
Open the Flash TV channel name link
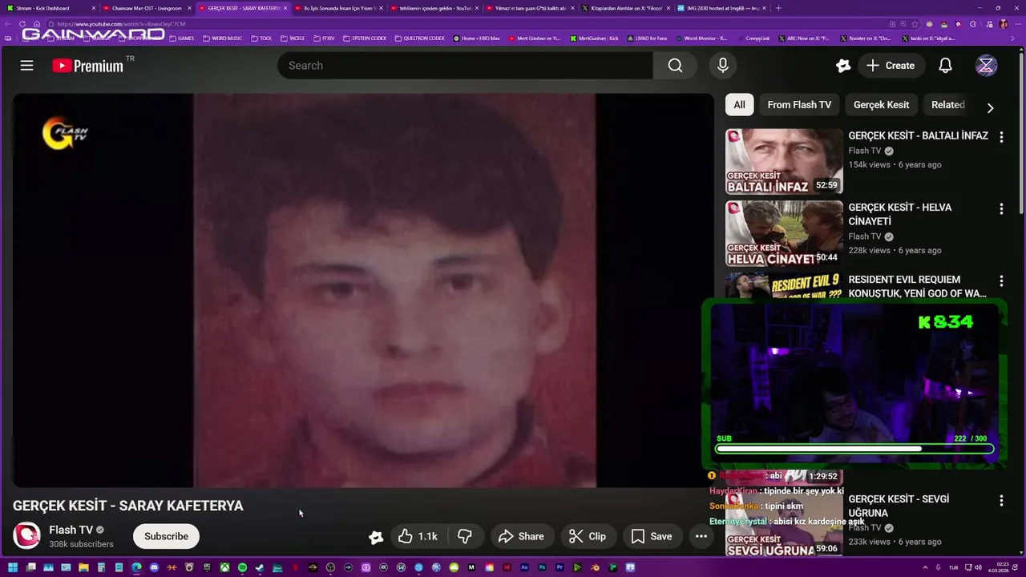pyautogui.click(x=71, y=530)
